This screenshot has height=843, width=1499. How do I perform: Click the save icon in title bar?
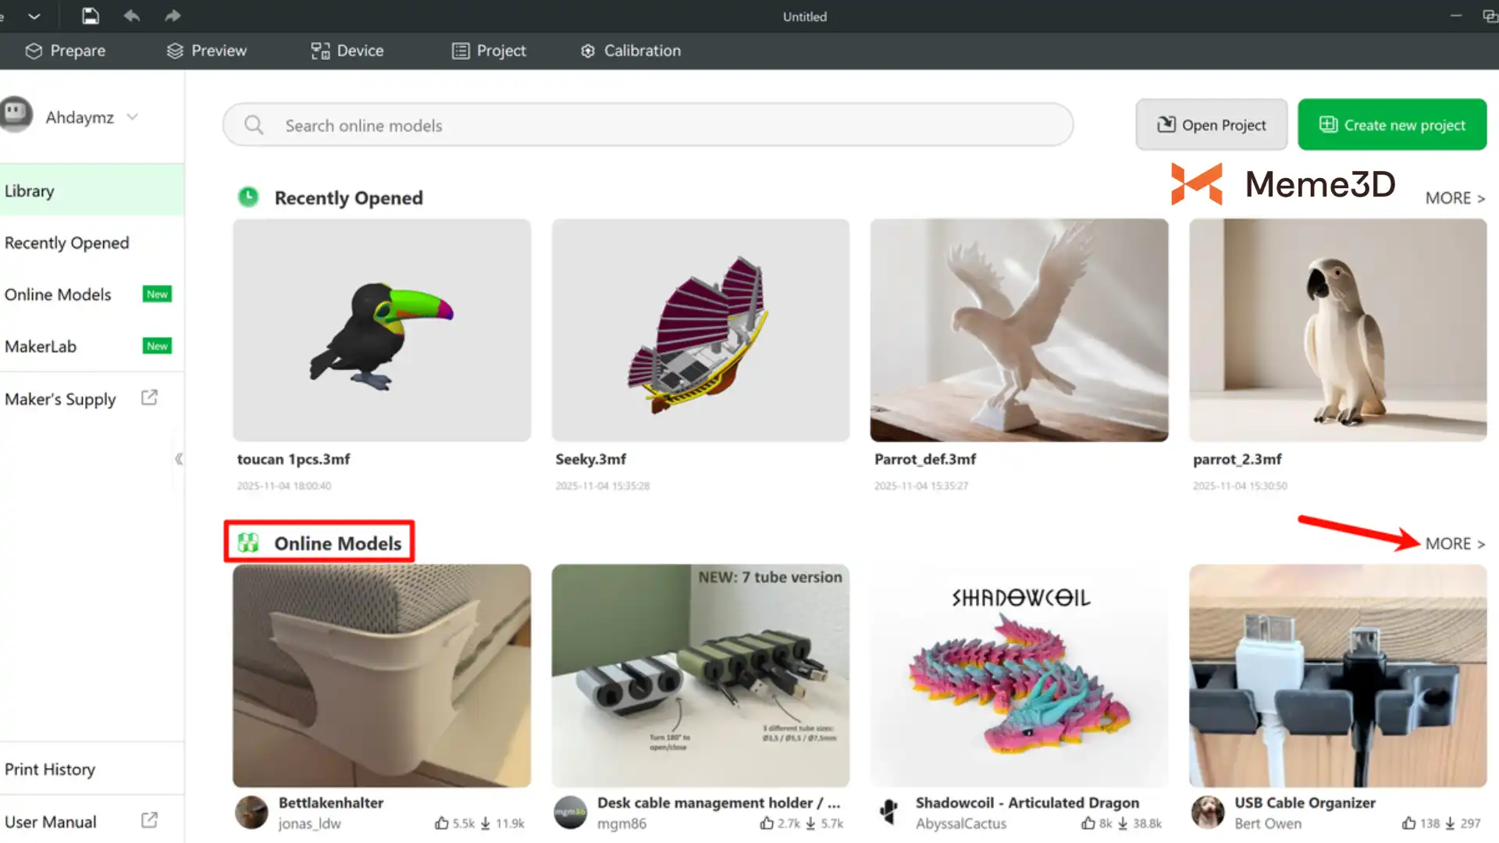[x=91, y=16]
